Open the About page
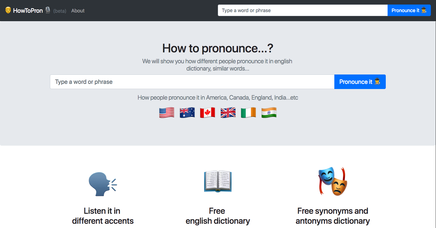Image resolution: width=436 pixels, height=228 pixels. point(77,10)
